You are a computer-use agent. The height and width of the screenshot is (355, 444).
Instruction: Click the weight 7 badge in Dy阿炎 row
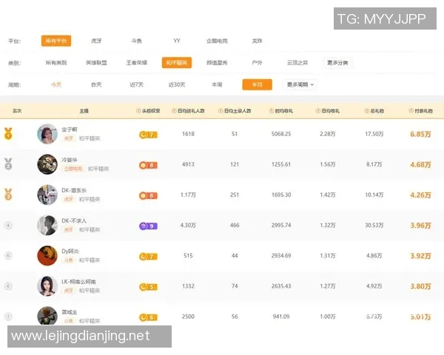148,257
